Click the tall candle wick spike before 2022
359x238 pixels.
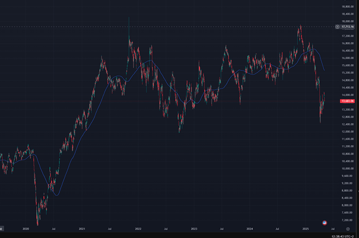click(x=129, y=26)
